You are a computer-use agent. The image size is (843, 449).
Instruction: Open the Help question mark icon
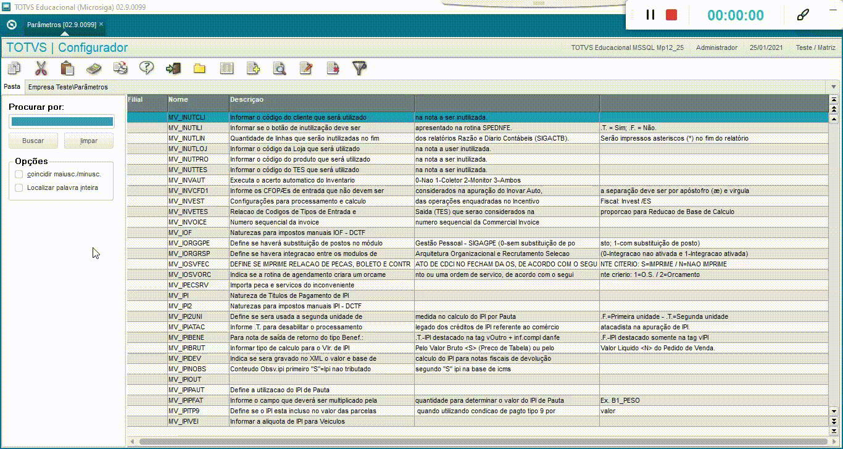[x=146, y=68]
